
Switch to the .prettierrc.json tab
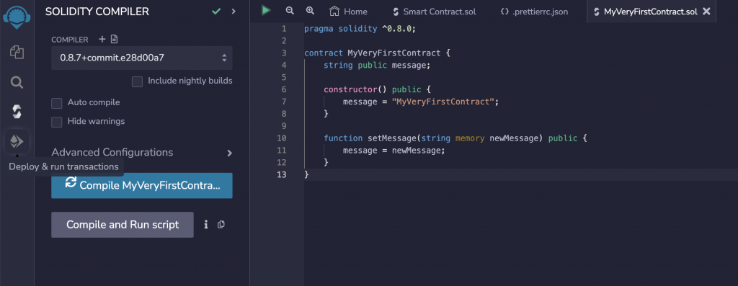coord(534,12)
